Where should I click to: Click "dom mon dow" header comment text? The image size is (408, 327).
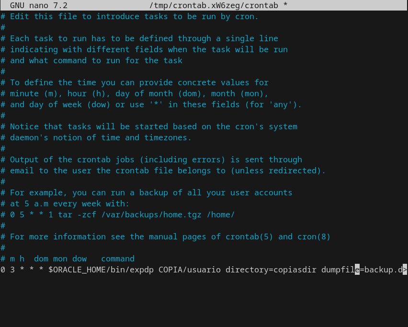[x=60, y=259]
